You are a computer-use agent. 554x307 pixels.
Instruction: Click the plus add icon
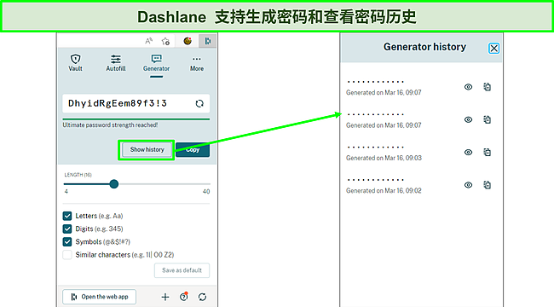pyautogui.click(x=165, y=297)
